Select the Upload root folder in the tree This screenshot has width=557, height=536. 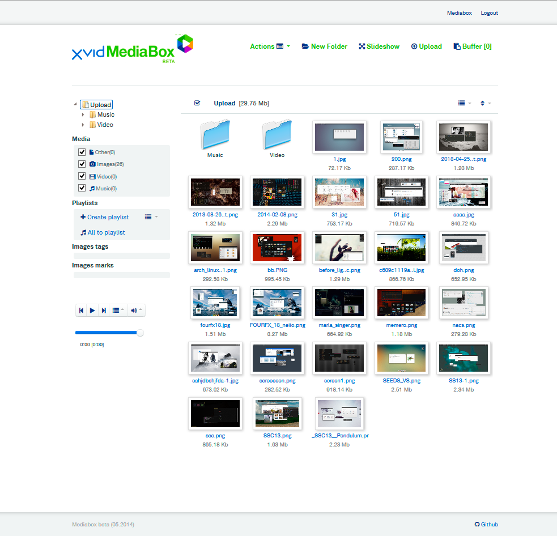(x=96, y=104)
